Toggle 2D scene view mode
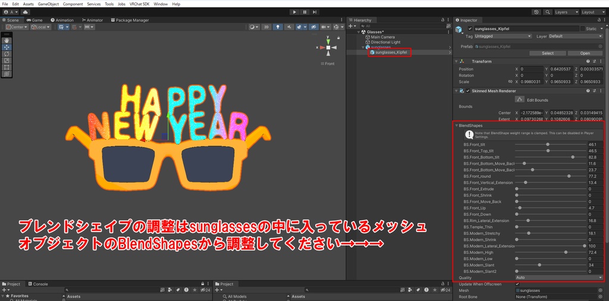Image resolution: width=609 pixels, height=301 pixels. coord(266,27)
